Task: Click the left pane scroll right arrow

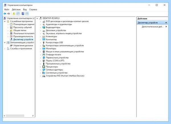Action: tap(33, 116)
